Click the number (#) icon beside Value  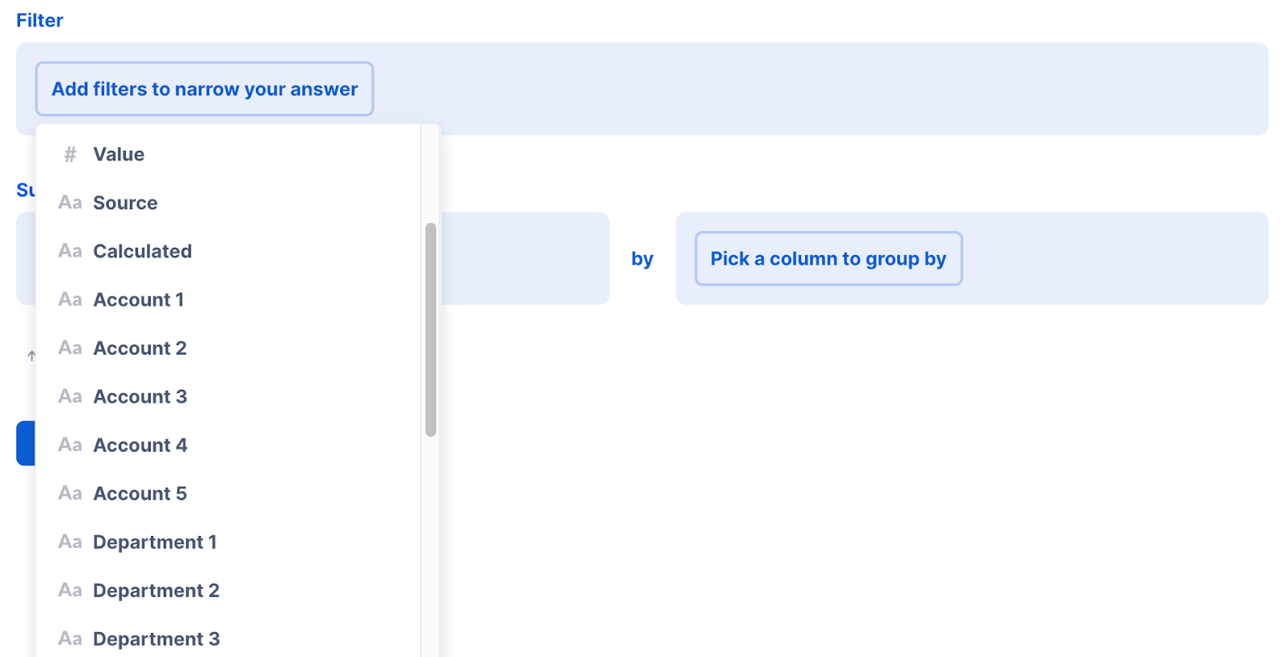[x=69, y=154]
